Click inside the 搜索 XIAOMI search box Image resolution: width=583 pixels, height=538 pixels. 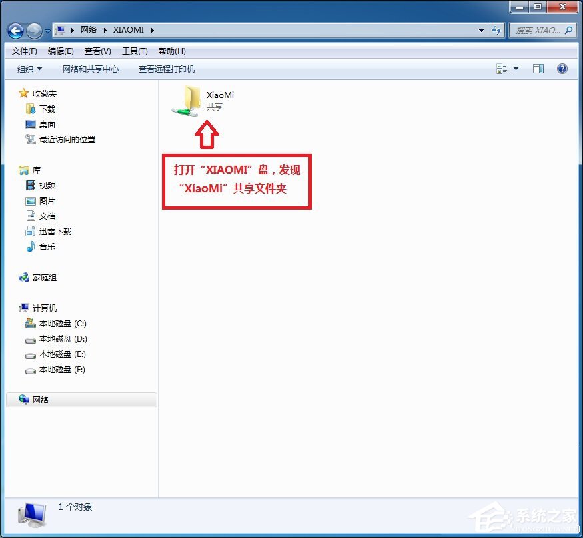541,30
